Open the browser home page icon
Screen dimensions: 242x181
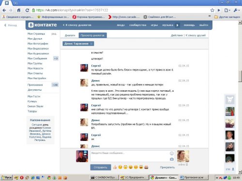tap(19, 10)
